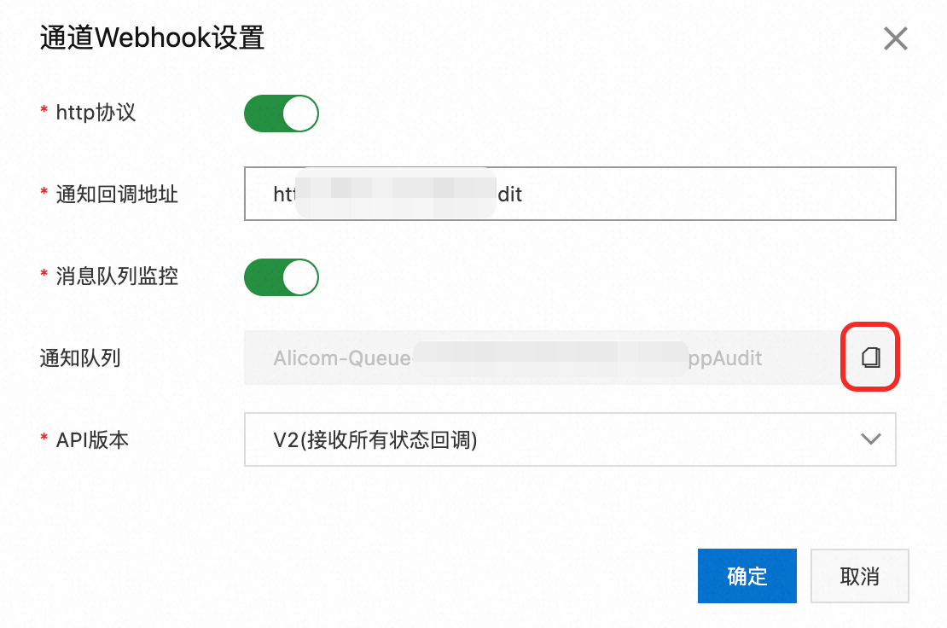Select the V2(接收所有状态回调) text
Viewport: 947px width, 628px height.
pyautogui.click(x=375, y=439)
